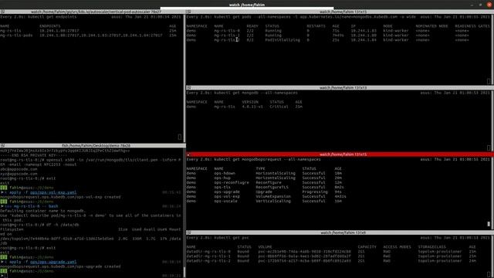The height and width of the screenshot is (278, 494).
Task: Close the Terminator window
Action: [489, 5]
